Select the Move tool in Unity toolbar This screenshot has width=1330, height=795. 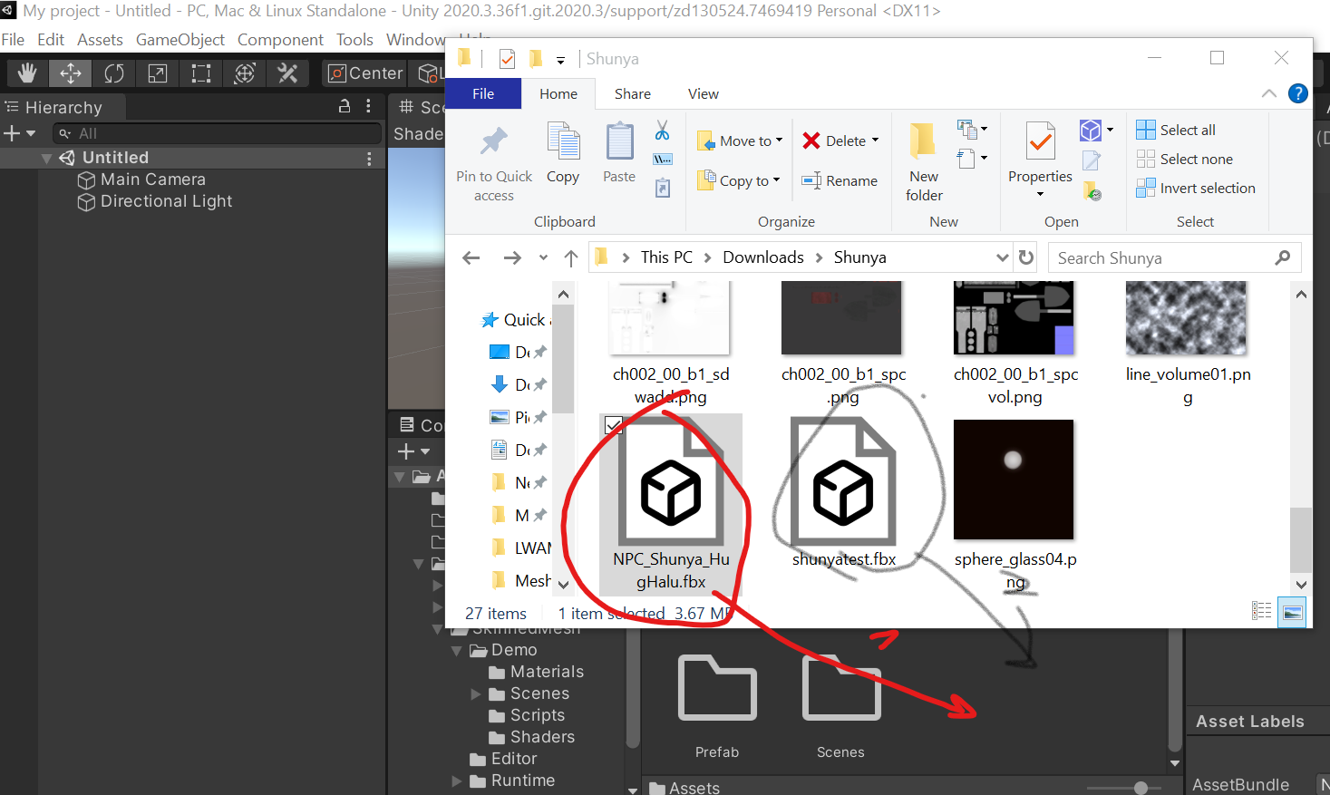click(71, 73)
